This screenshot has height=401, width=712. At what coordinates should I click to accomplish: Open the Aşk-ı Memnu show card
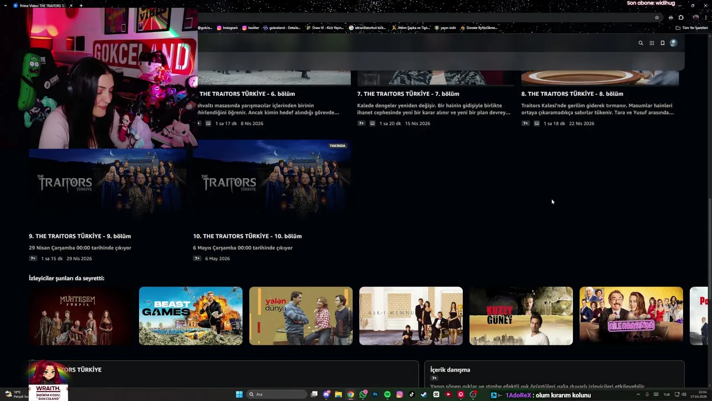click(411, 316)
